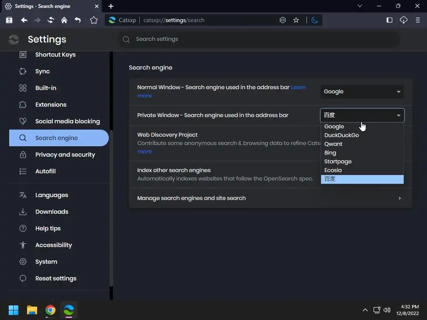Click the layers icon in the address bar

283,20
